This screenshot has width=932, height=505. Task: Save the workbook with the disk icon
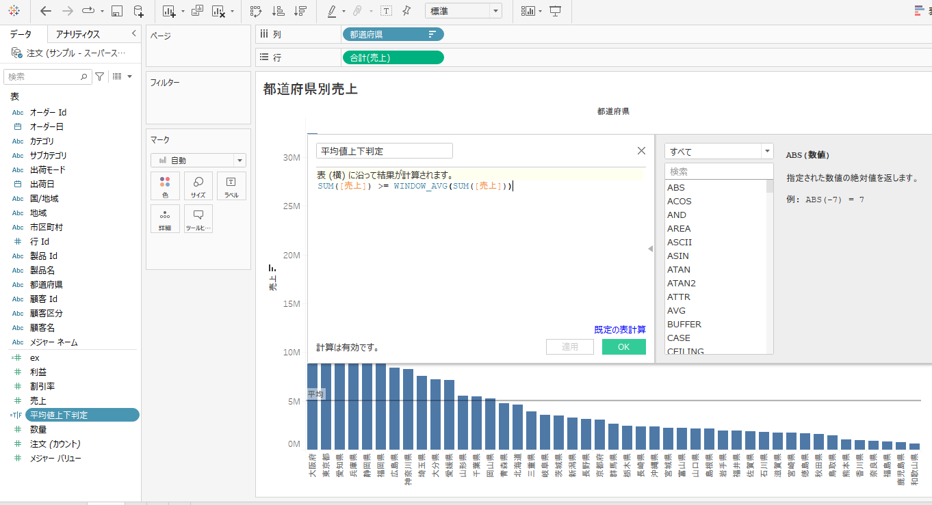click(117, 11)
